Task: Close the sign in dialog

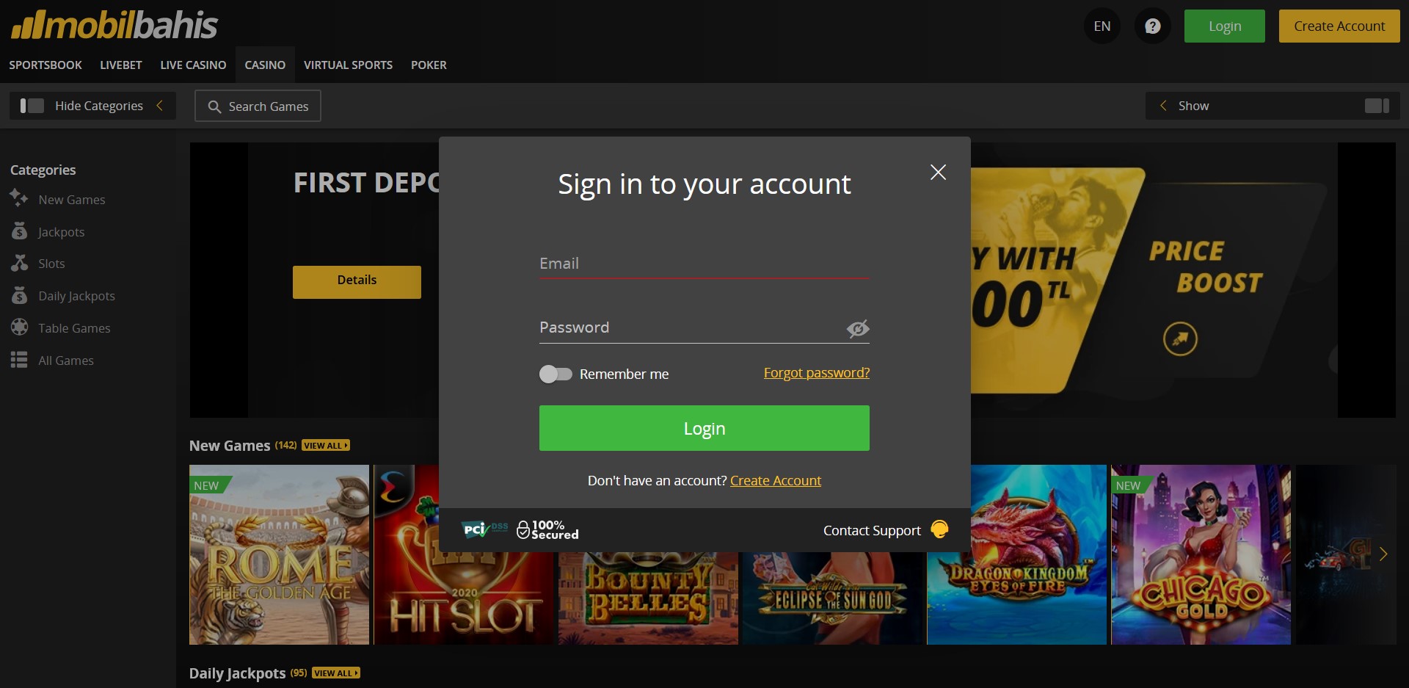Action: click(x=938, y=172)
